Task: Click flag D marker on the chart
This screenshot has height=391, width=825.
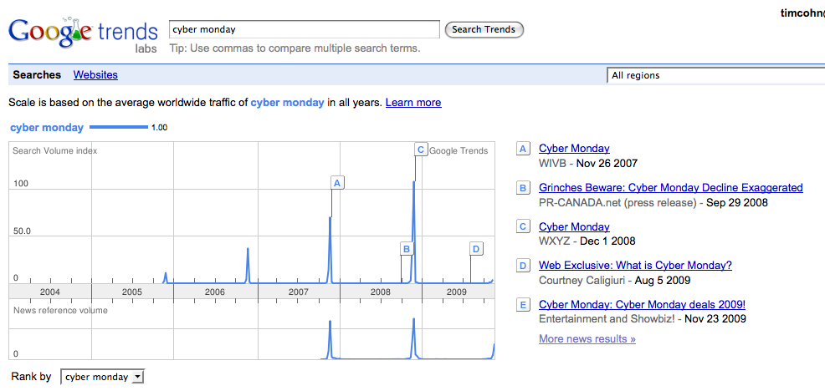Action: 476,248
